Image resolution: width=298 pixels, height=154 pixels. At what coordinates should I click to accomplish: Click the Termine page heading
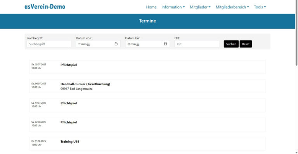pyautogui.click(x=147, y=21)
